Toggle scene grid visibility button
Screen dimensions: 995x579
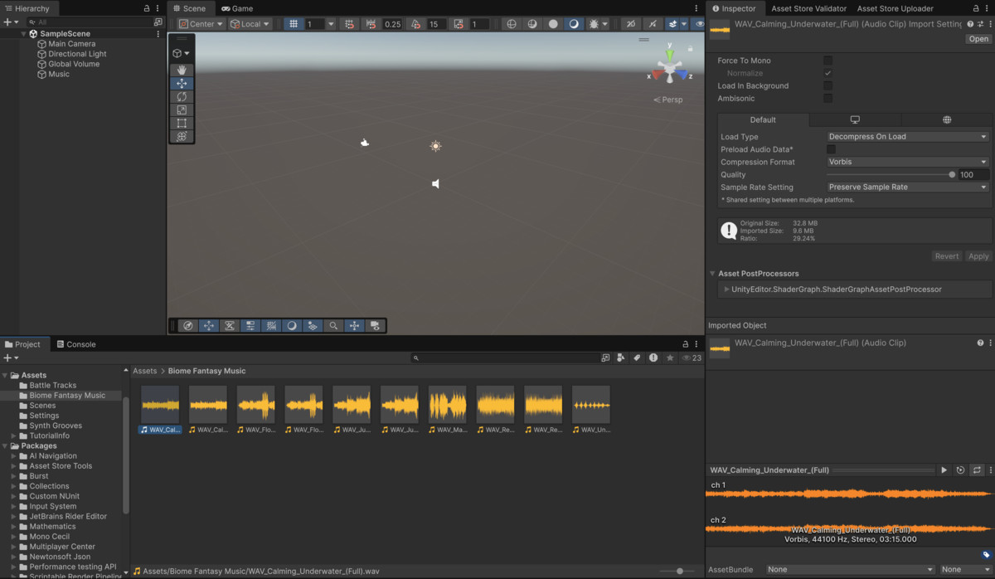(x=293, y=24)
